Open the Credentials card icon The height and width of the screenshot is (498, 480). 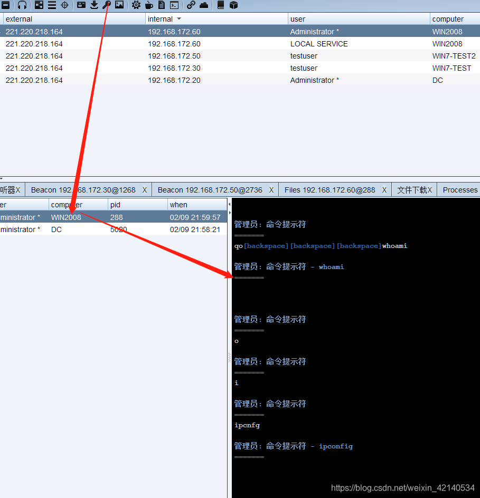coord(81,5)
